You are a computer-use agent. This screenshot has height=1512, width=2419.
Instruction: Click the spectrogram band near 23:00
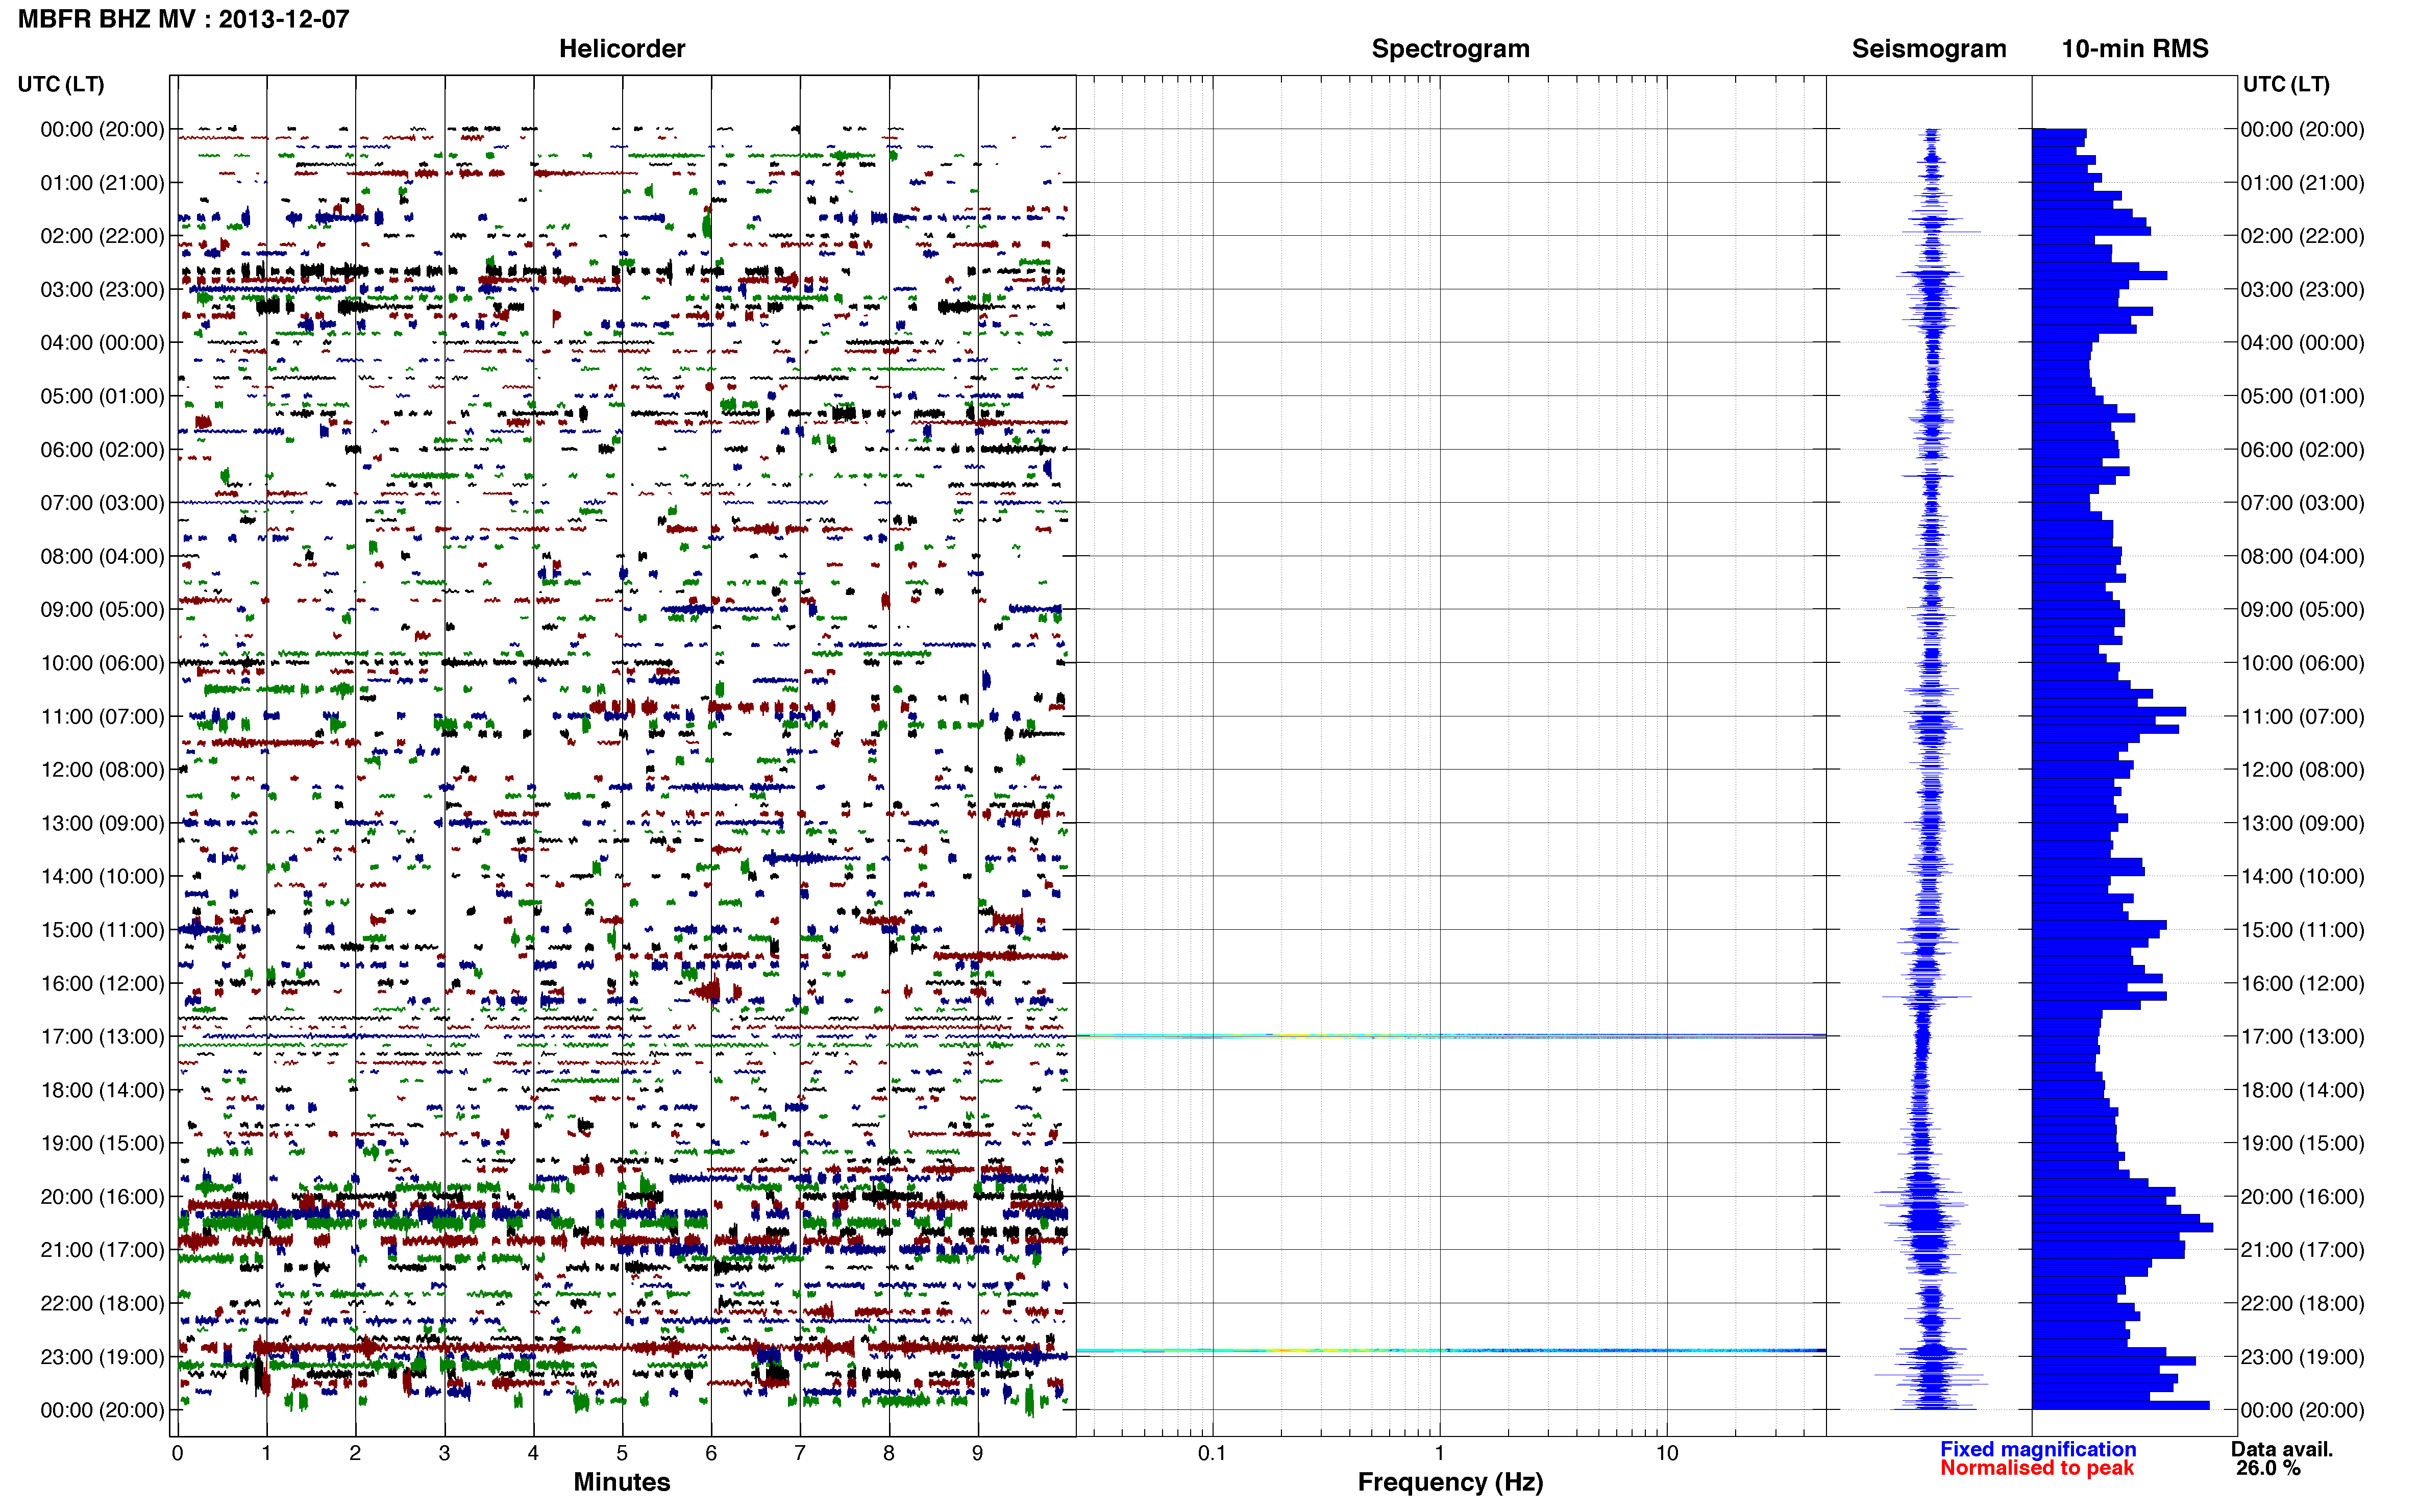[1451, 1351]
